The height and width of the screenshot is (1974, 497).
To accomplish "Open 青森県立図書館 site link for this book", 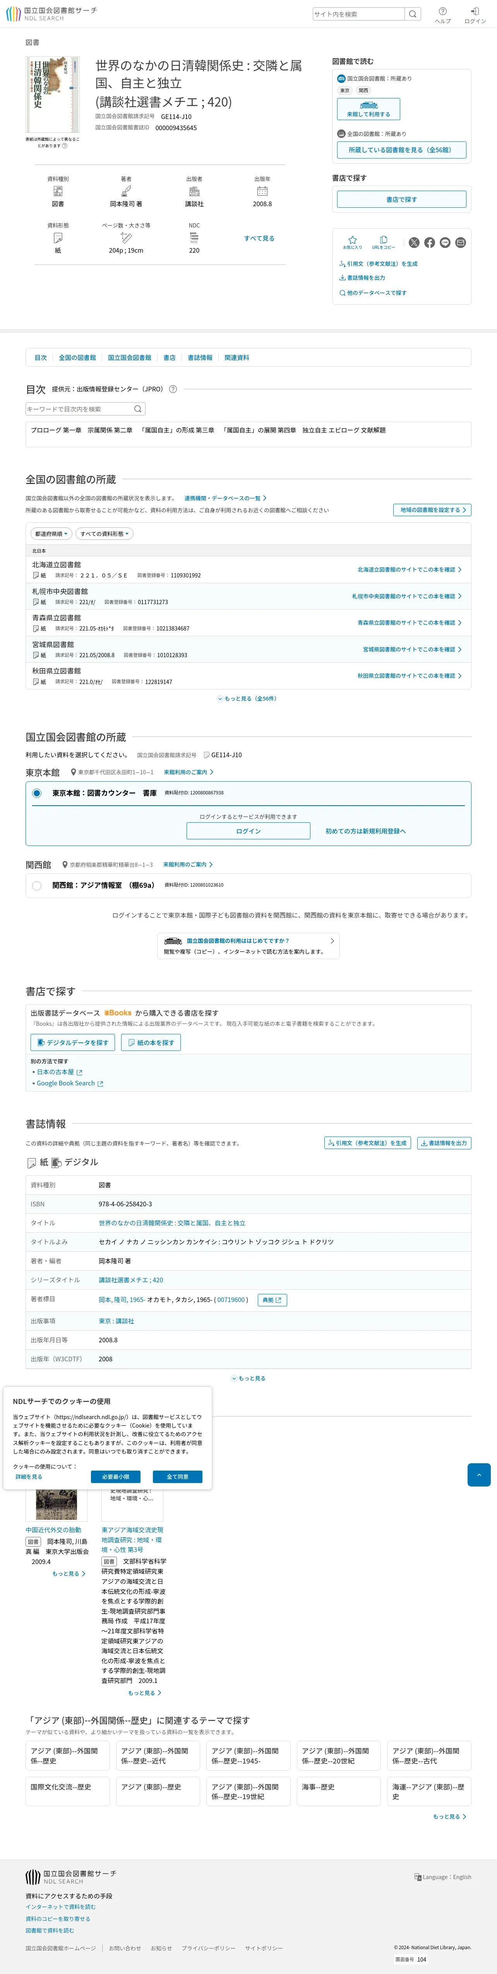I will point(409,622).
